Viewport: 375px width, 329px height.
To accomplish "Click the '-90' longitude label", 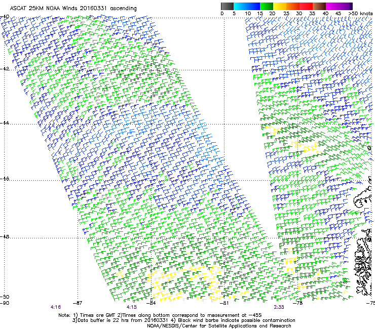I will coord(5,303).
